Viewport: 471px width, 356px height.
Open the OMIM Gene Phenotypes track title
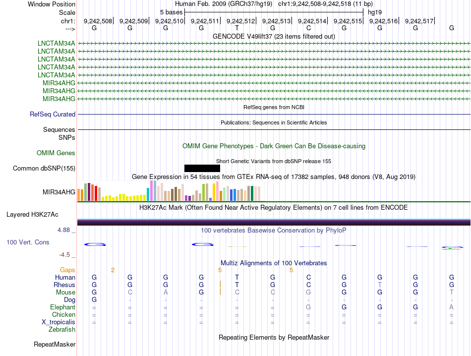pos(274,146)
